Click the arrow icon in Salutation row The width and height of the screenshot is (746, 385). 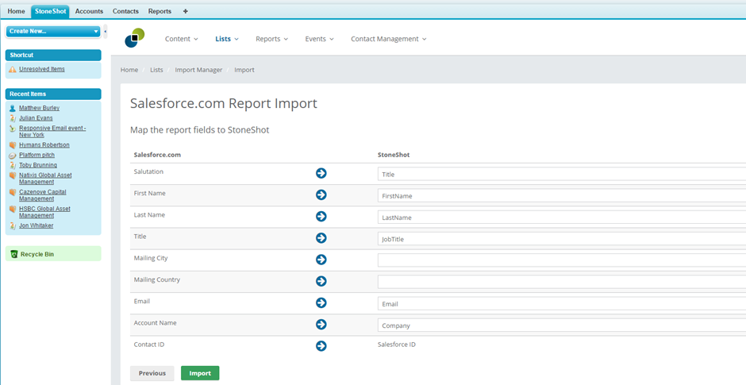(321, 173)
